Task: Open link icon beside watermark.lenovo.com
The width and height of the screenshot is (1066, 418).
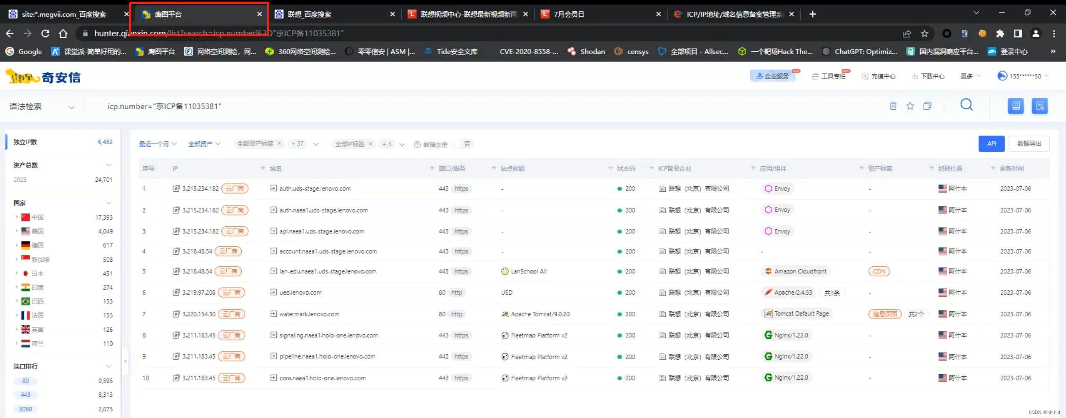Action: [273, 314]
